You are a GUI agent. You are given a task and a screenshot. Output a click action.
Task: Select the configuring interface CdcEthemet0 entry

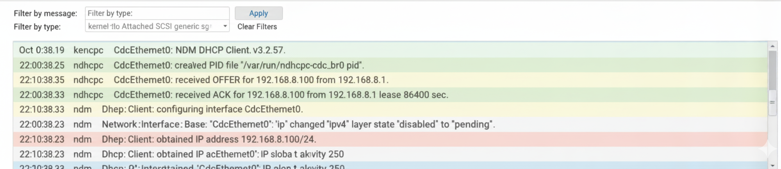202,109
